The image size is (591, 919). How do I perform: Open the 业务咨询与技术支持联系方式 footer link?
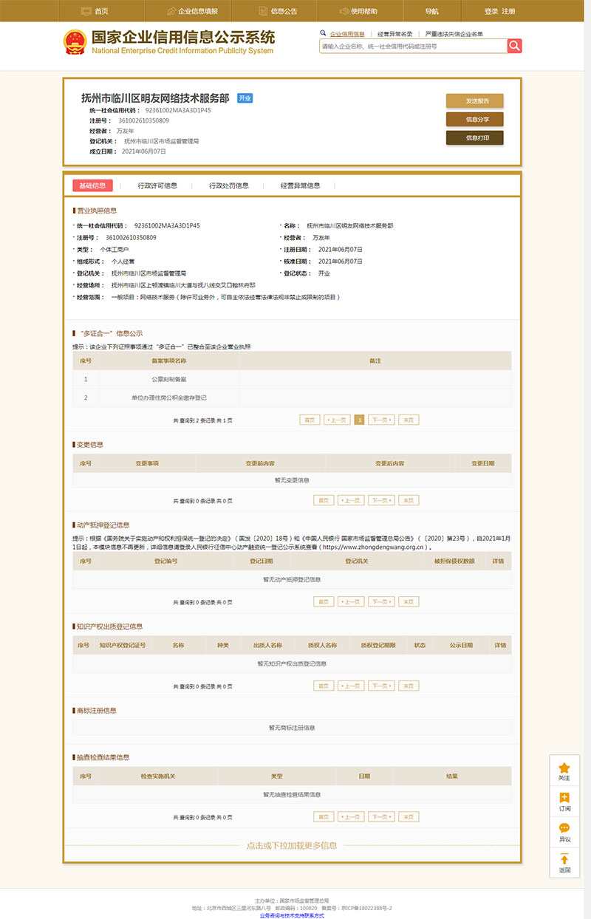coord(292,916)
